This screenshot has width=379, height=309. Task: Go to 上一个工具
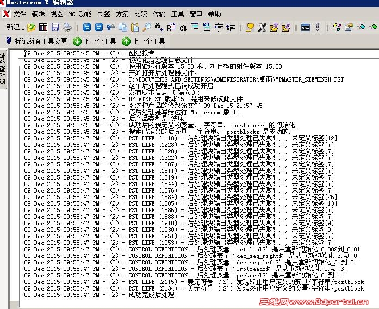coord(144,41)
